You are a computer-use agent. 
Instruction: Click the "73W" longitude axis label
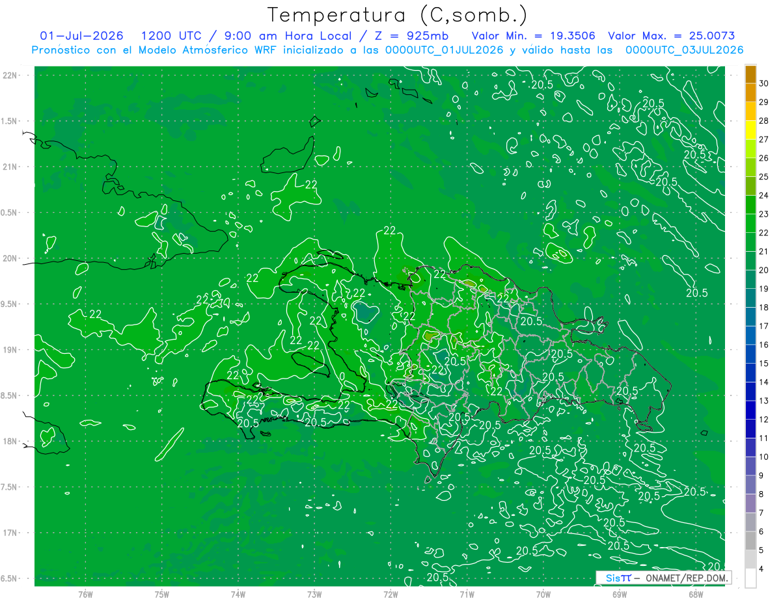[x=314, y=594]
